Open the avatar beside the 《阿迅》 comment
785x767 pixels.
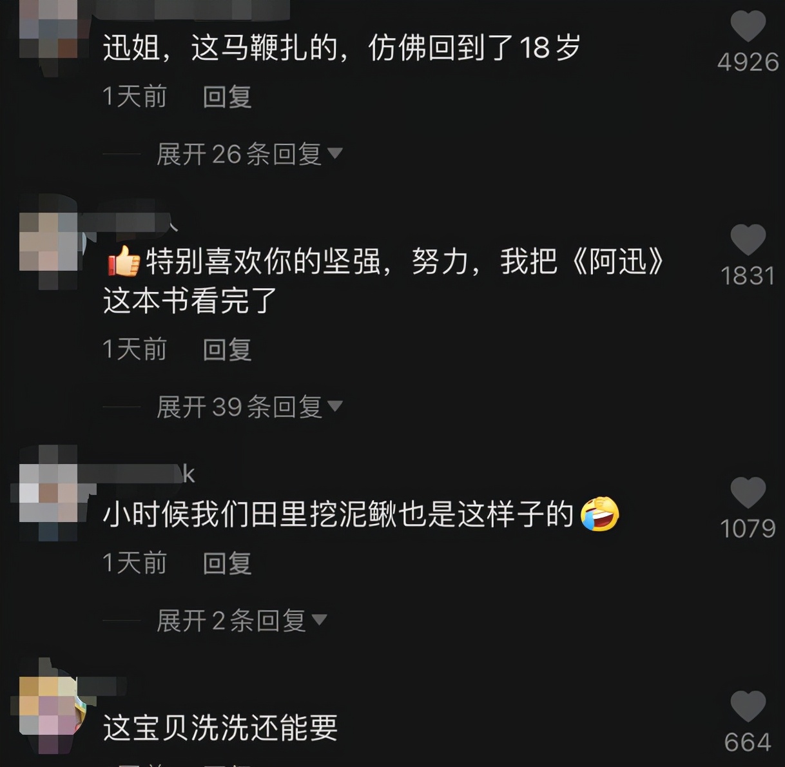pos(52,241)
